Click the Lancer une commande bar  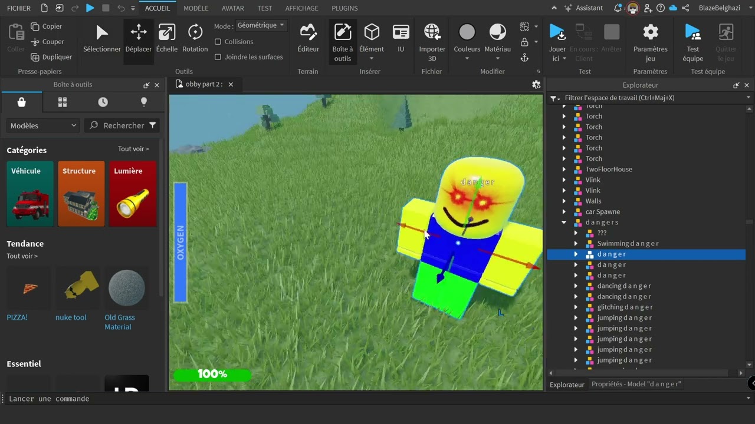click(377, 399)
